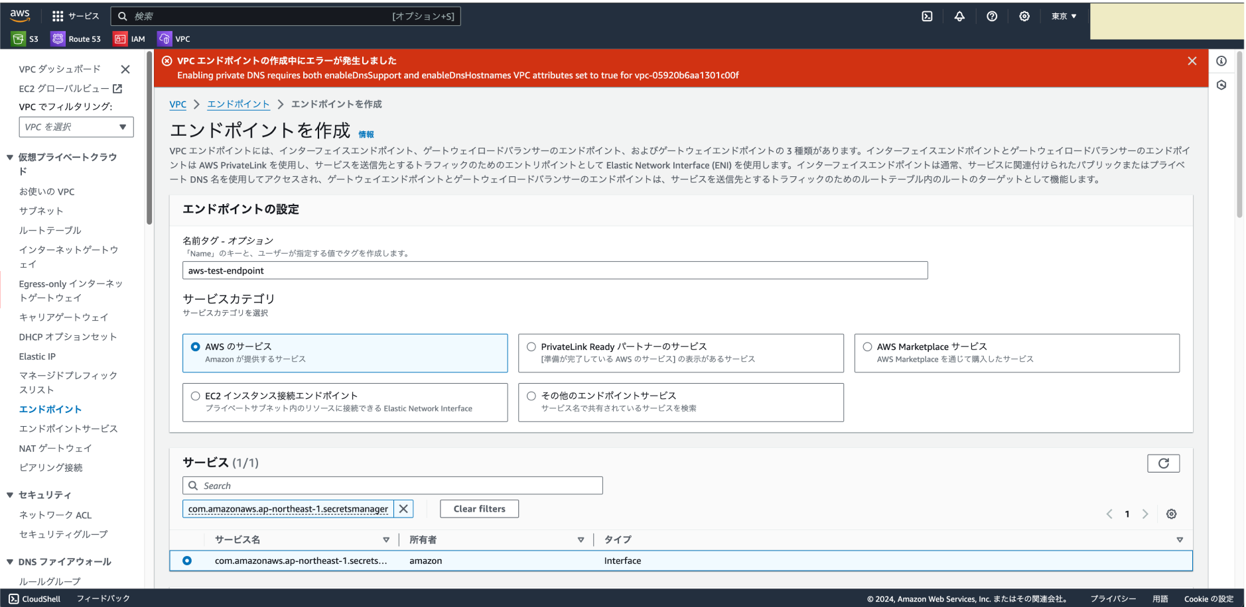Click inside the service Search field
Viewport: 1246px width, 607px height.
point(392,485)
